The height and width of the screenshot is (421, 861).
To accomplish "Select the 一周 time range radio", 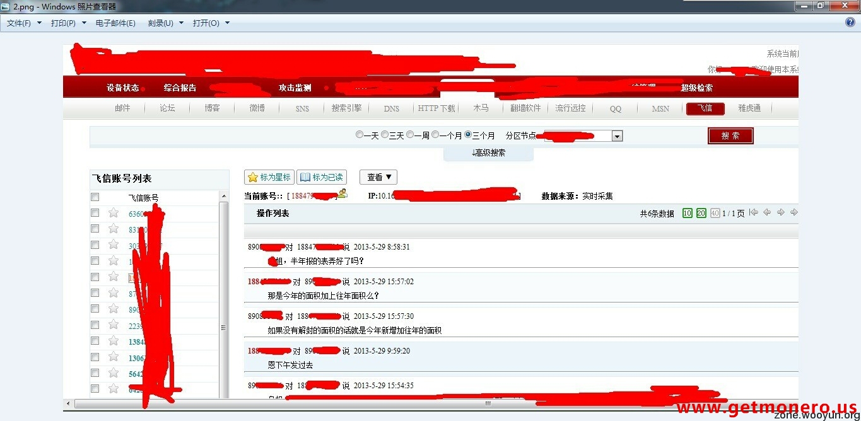I will coord(410,135).
